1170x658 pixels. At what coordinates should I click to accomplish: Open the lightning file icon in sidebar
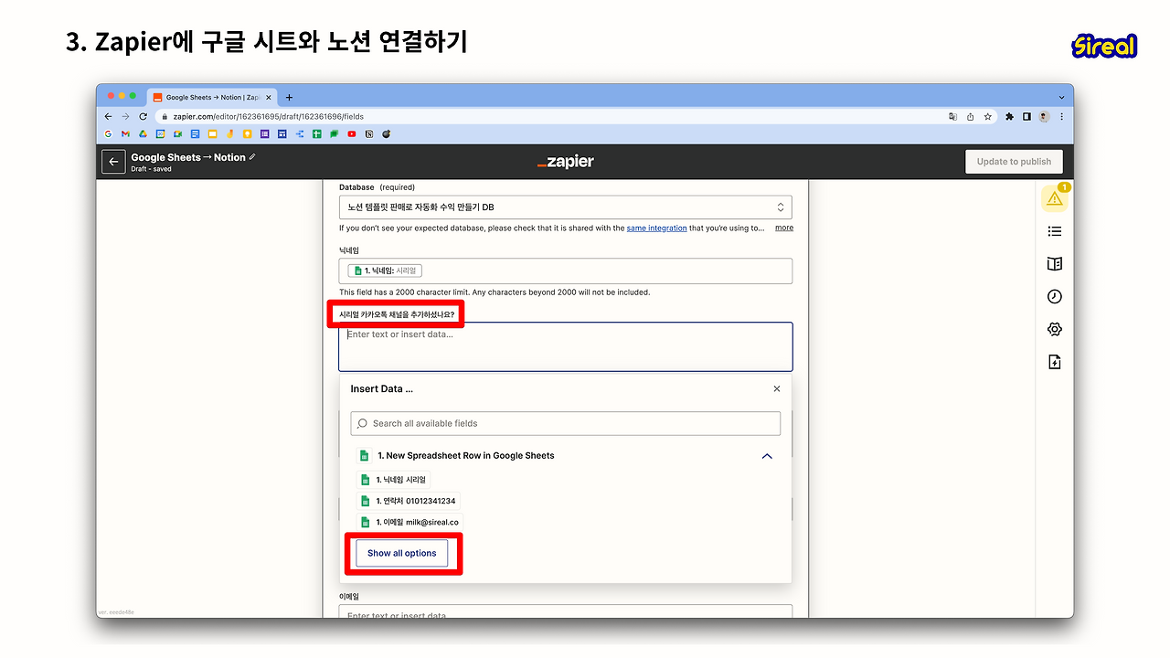pos(1055,362)
